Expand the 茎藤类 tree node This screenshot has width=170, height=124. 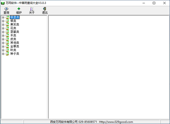[3, 32]
